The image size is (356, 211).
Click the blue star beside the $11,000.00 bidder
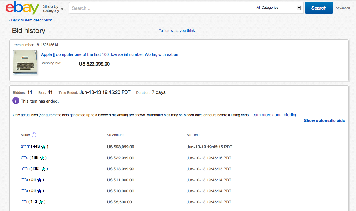[39, 180]
